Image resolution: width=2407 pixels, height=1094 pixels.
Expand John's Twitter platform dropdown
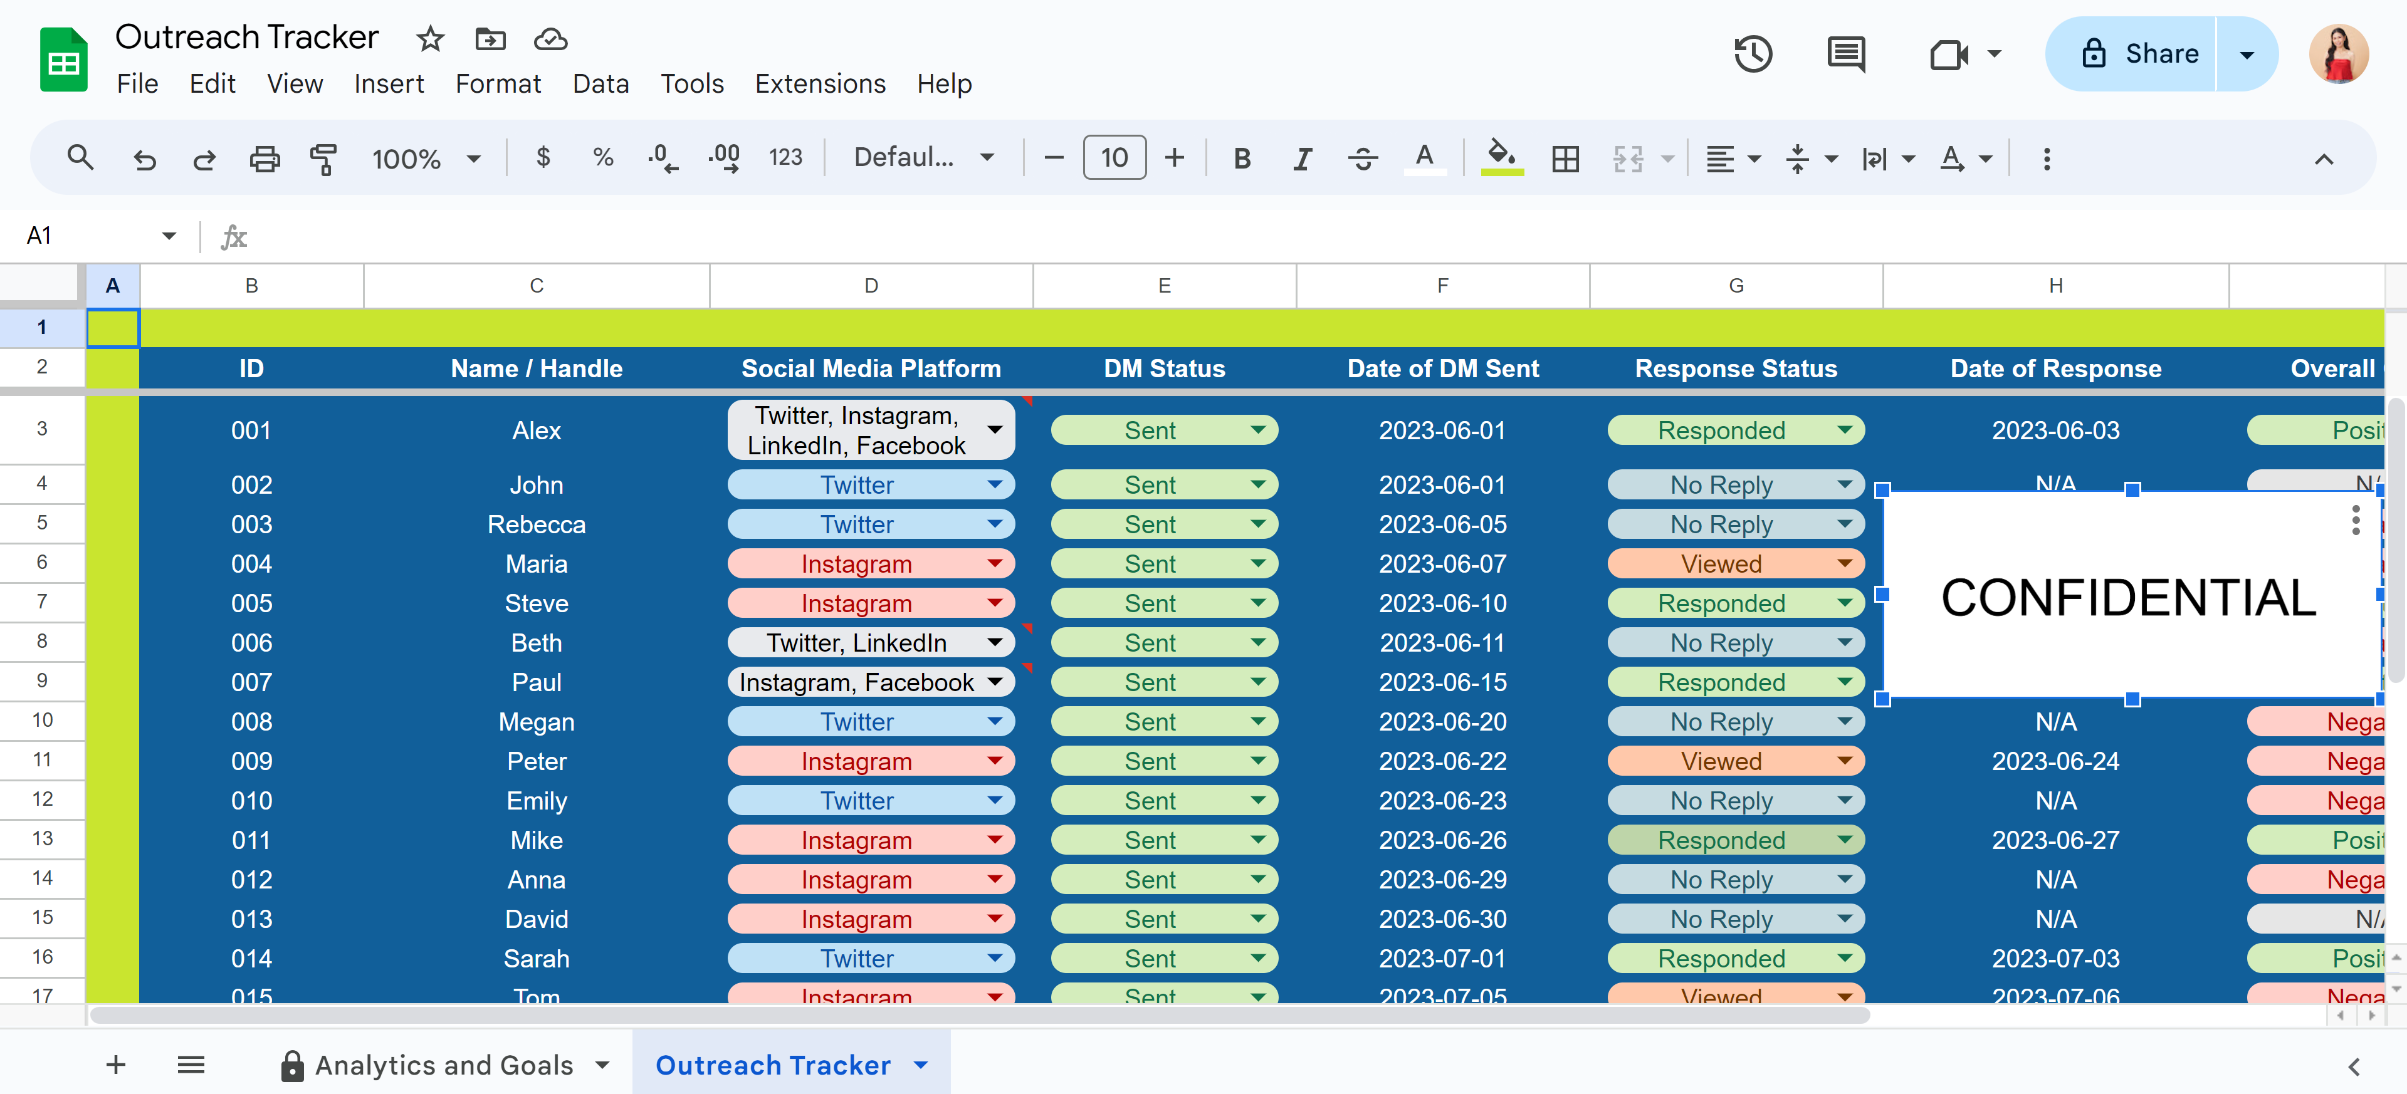[994, 485]
